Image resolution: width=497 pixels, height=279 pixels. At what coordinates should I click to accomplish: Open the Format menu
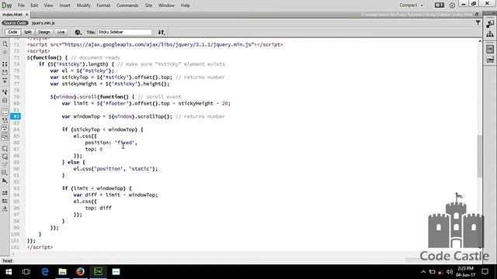pyautogui.click(x=103, y=5)
